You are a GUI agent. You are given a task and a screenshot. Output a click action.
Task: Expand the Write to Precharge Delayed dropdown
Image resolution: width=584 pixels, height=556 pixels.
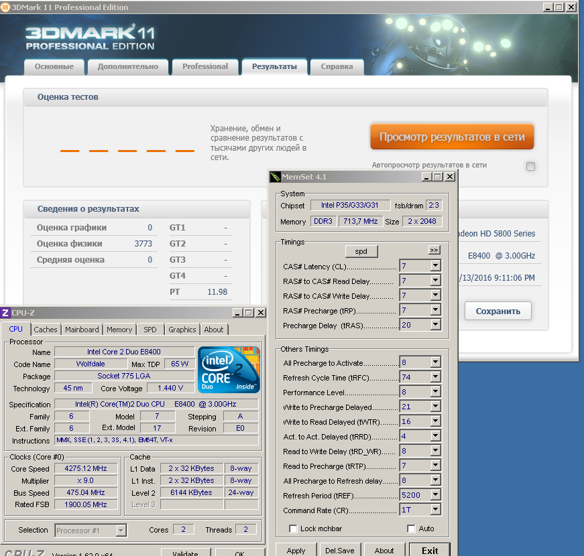point(435,406)
